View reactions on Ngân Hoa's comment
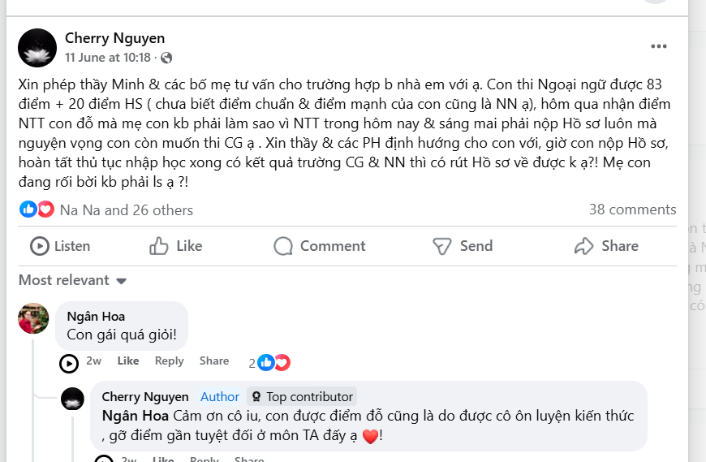This screenshot has width=706, height=462. click(x=270, y=362)
